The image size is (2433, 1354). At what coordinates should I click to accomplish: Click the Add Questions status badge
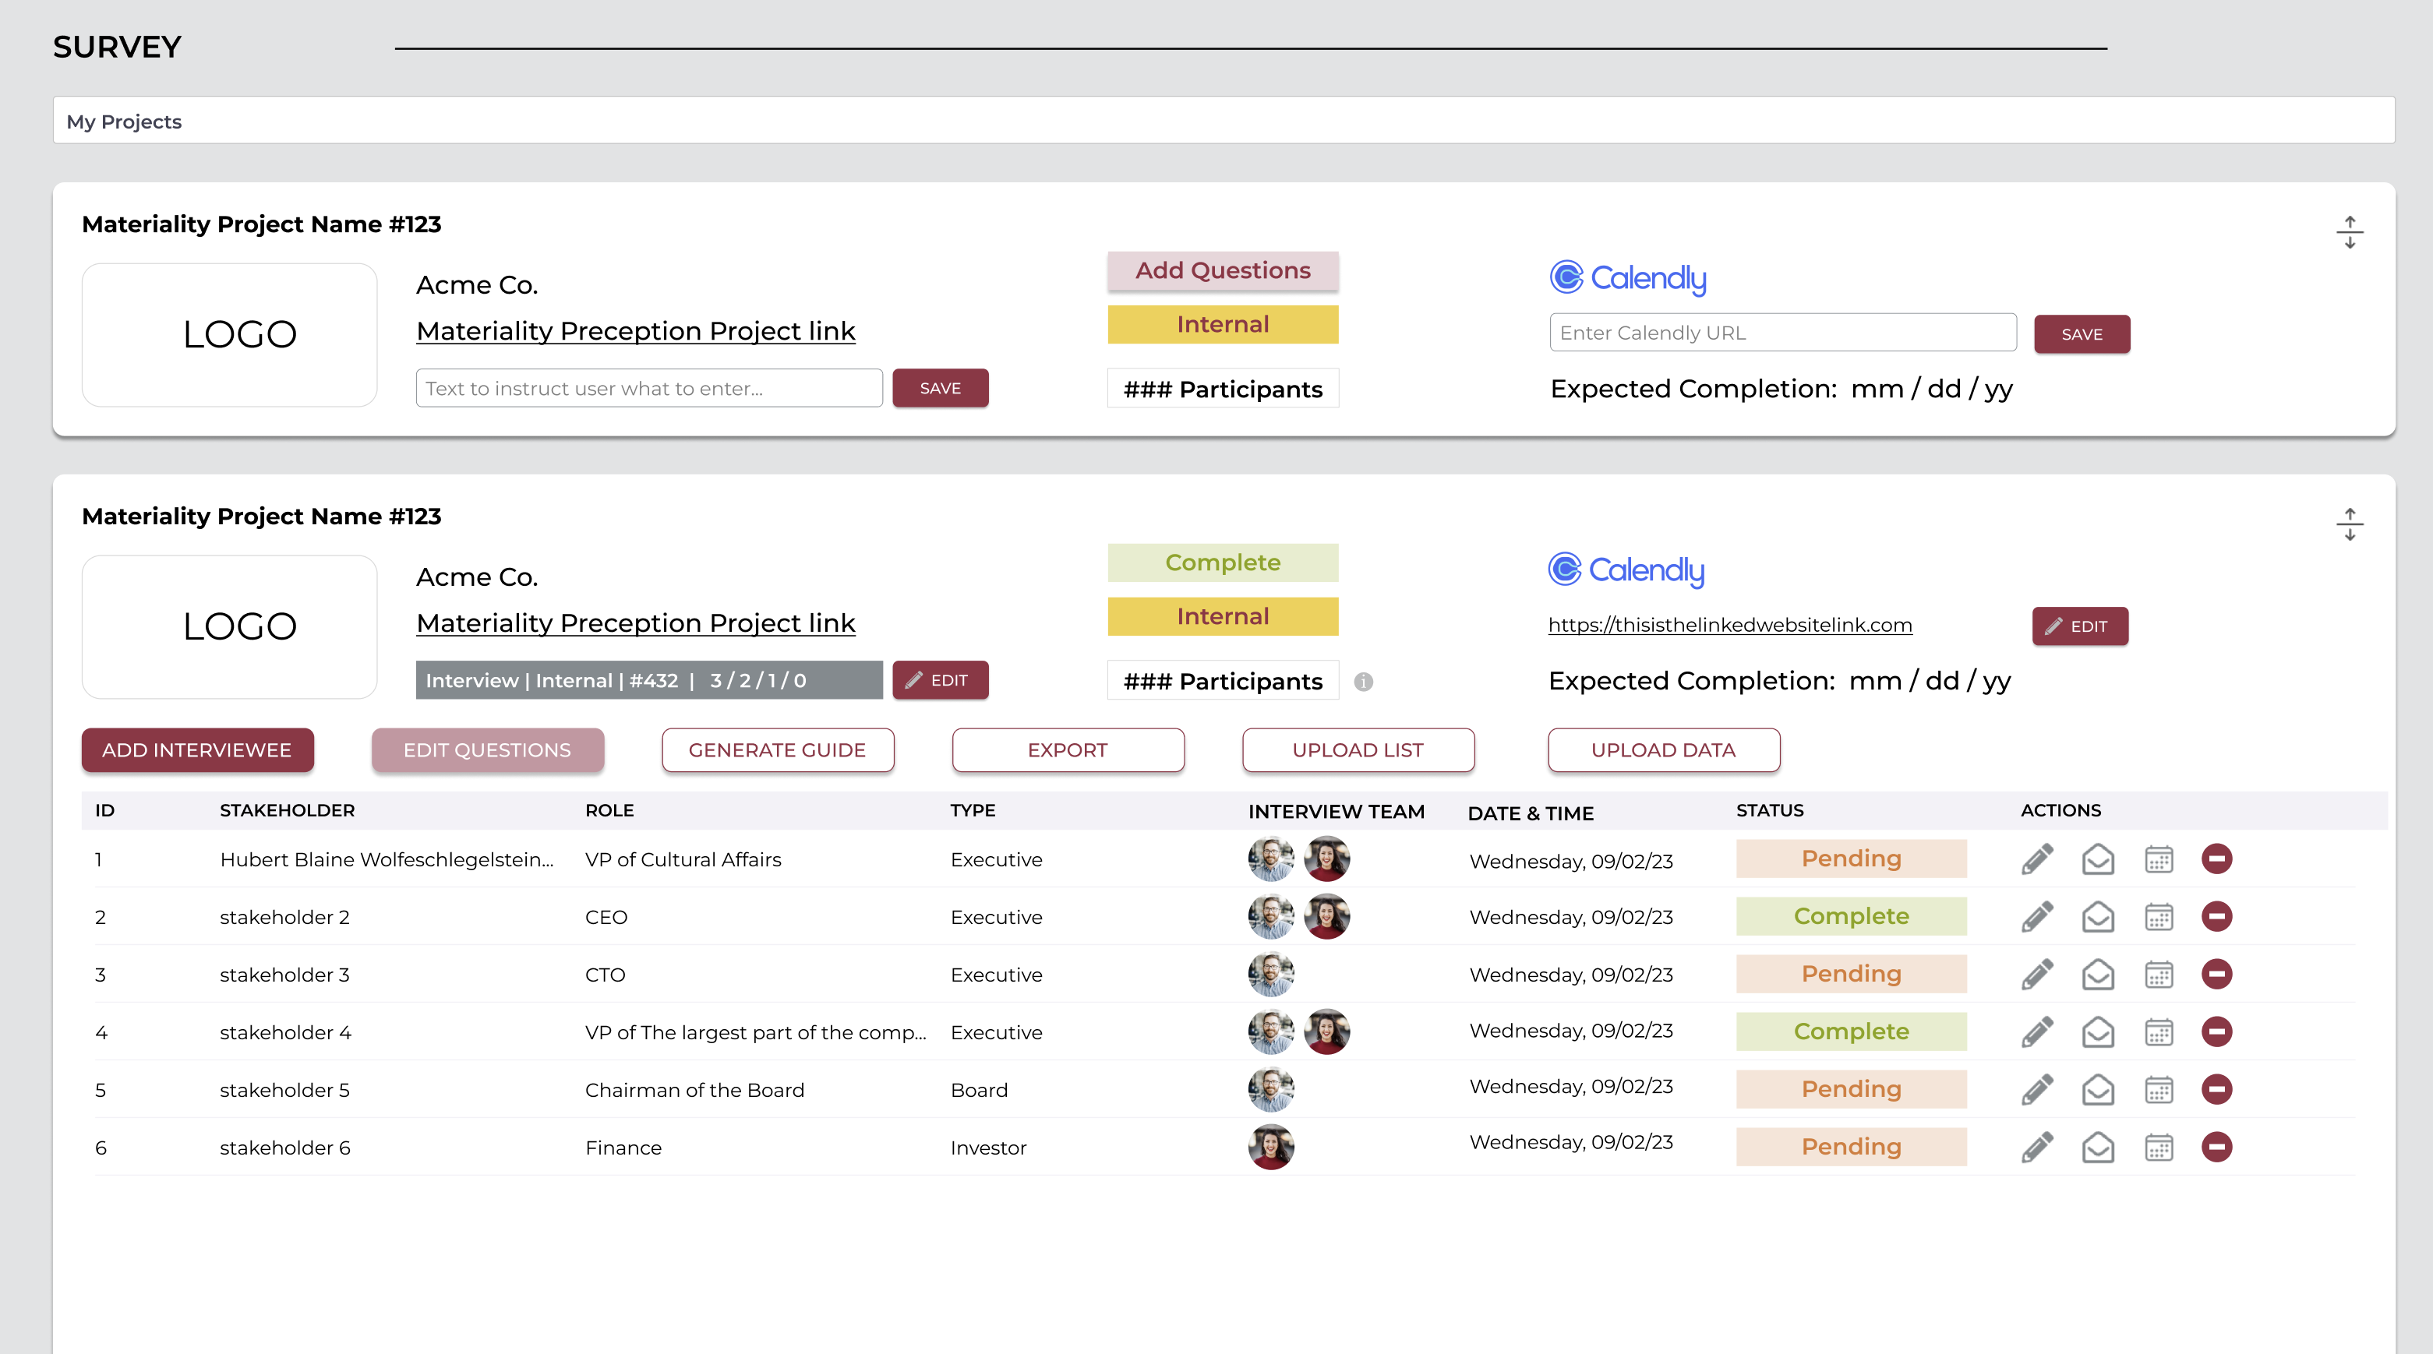click(x=1222, y=270)
